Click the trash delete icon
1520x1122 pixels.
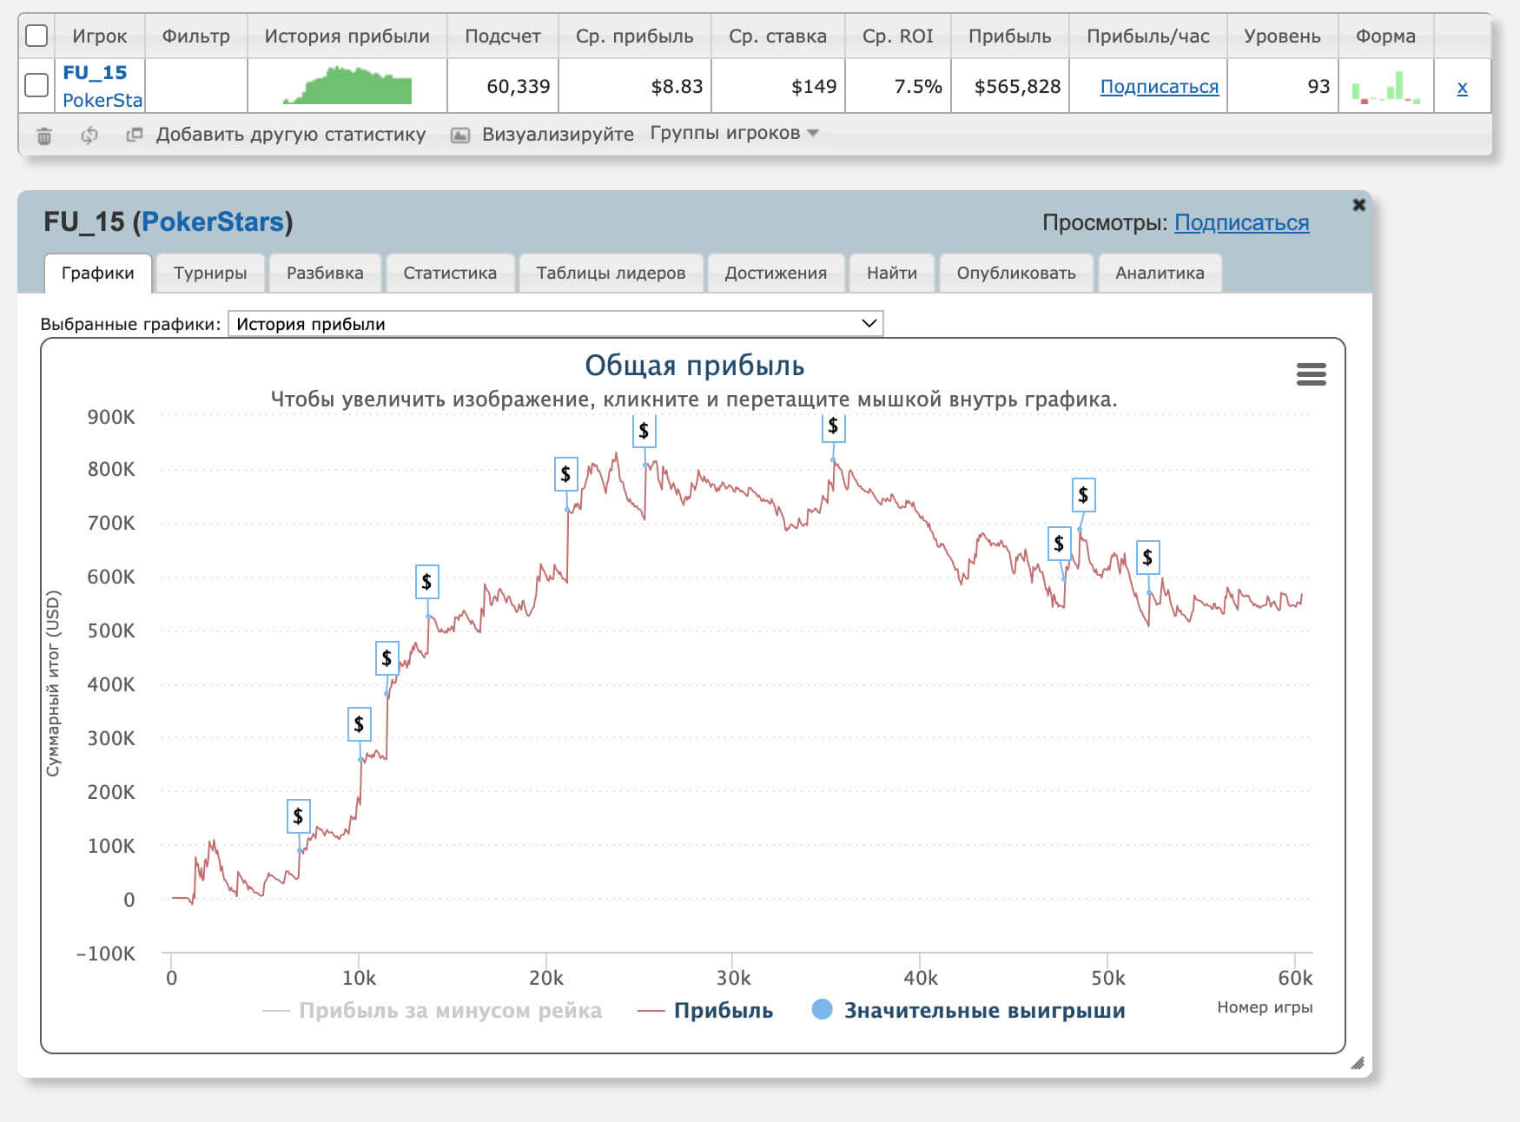click(x=44, y=135)
